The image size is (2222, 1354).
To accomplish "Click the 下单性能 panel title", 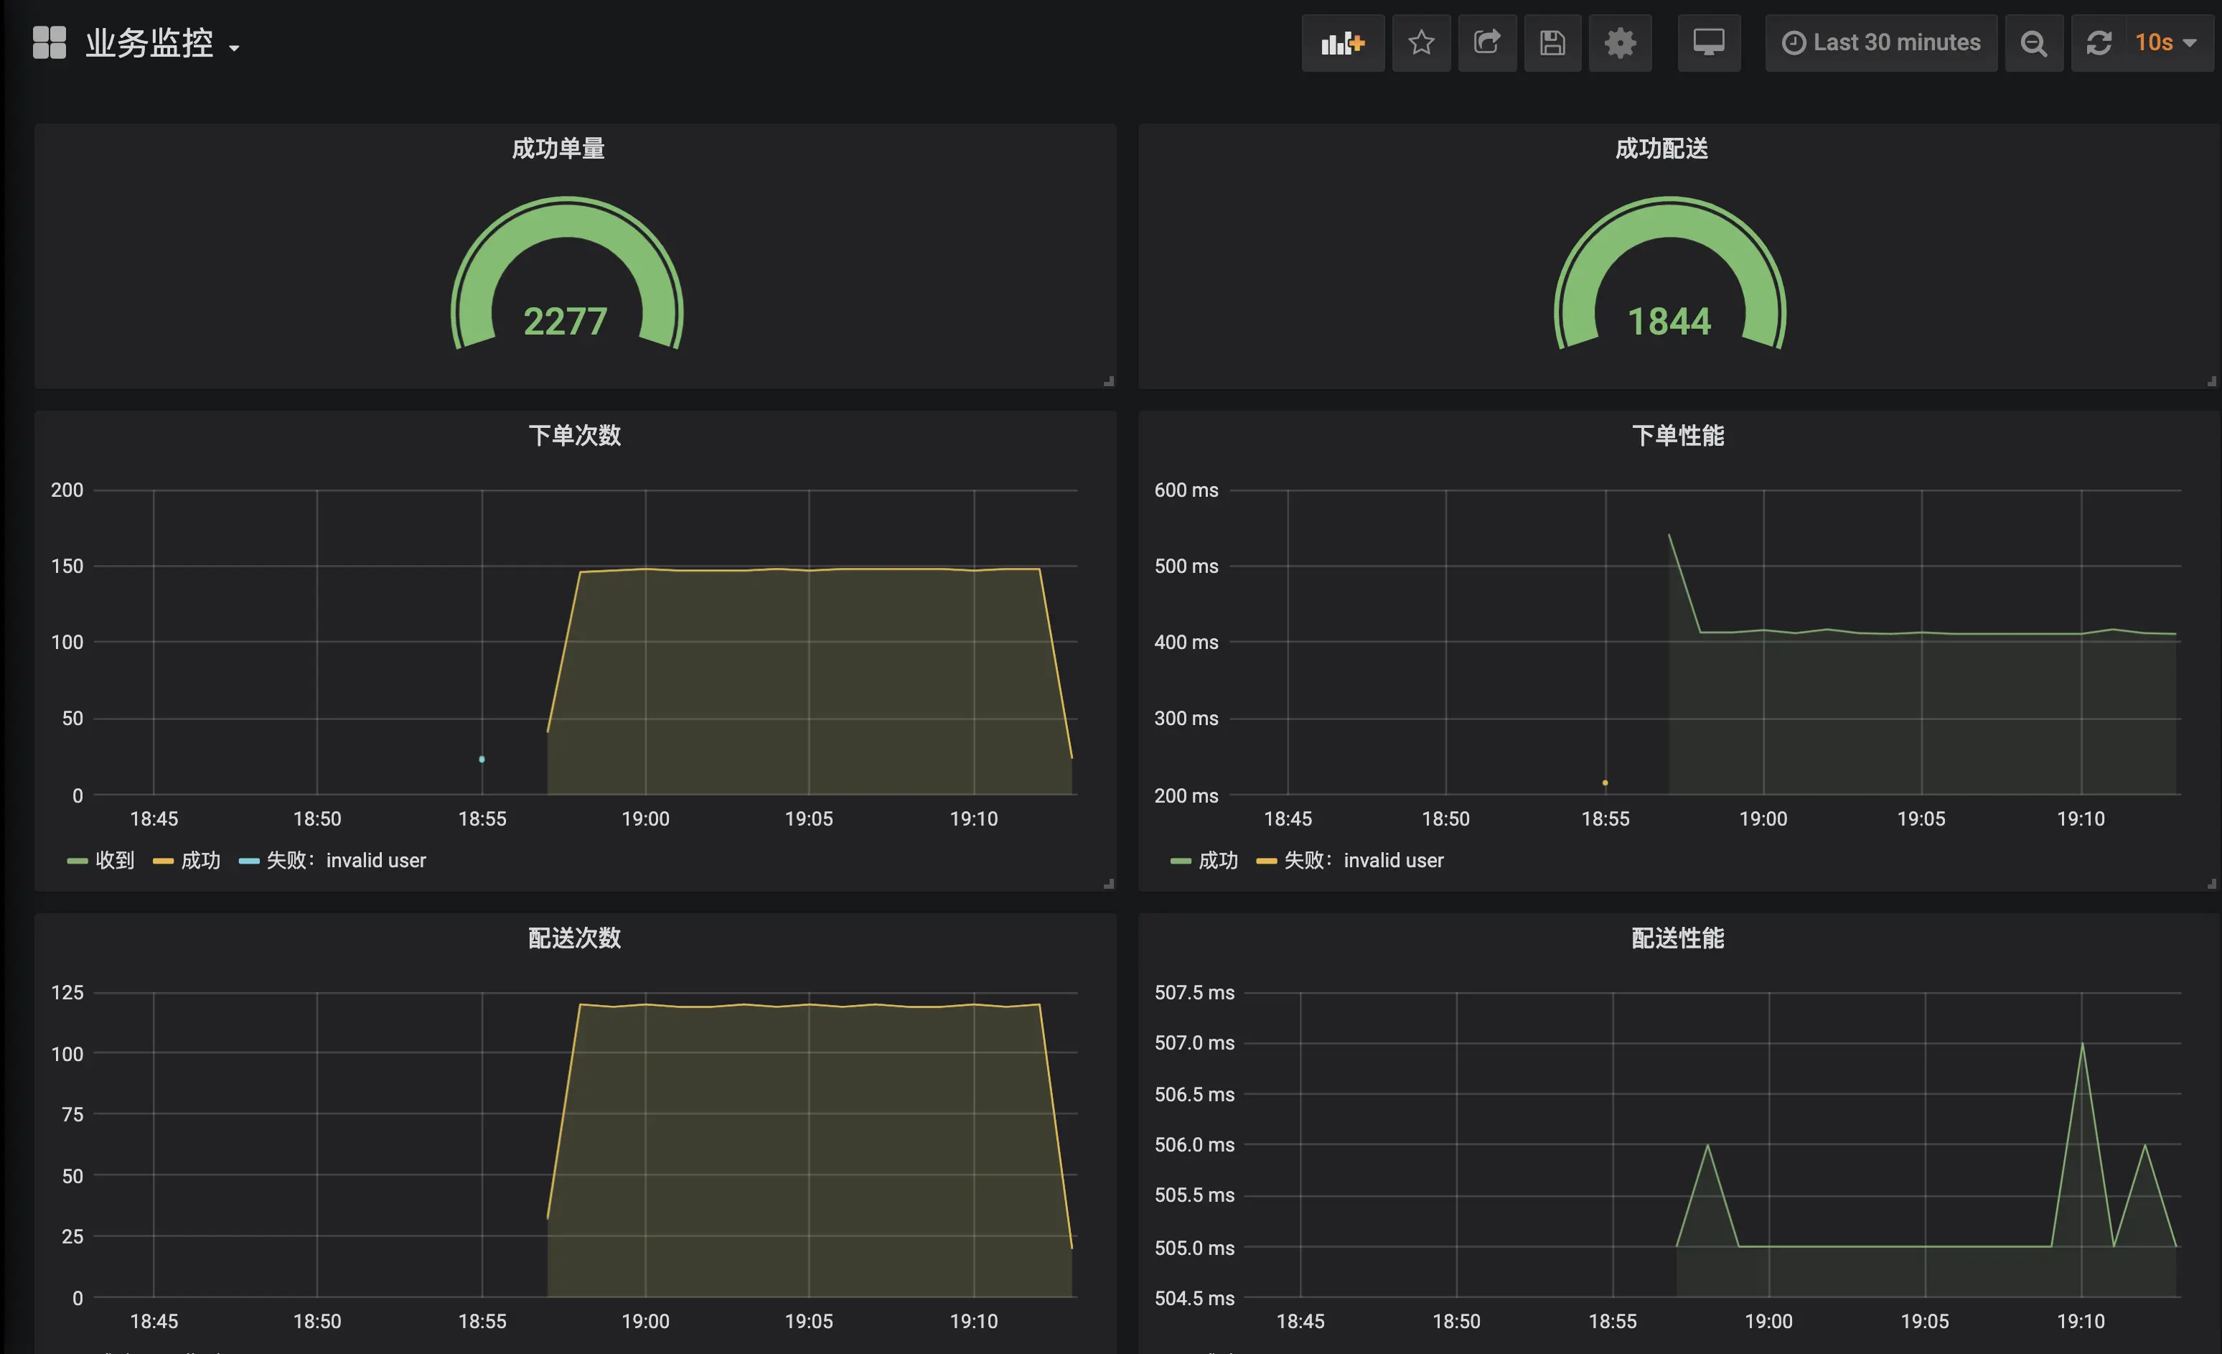I will click(x=1677, y=436).
